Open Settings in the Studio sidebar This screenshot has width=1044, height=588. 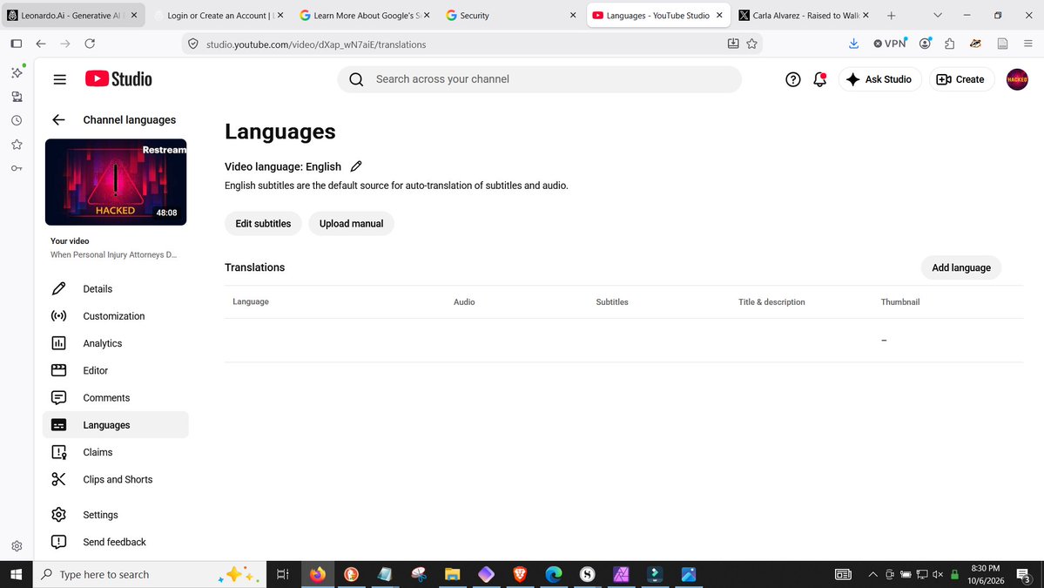click(116, 515)
